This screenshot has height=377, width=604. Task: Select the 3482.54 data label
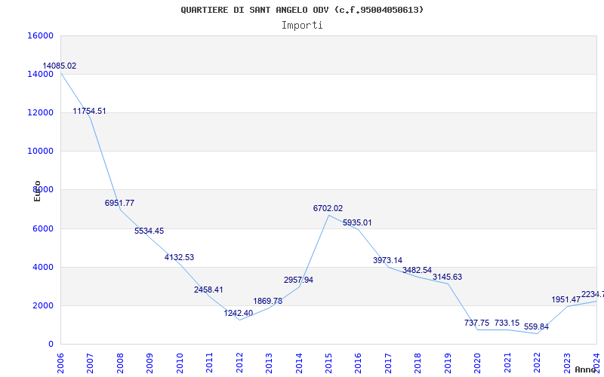click(418, 271)
